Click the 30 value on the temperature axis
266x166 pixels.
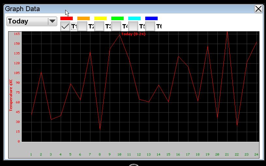[18, 122]
